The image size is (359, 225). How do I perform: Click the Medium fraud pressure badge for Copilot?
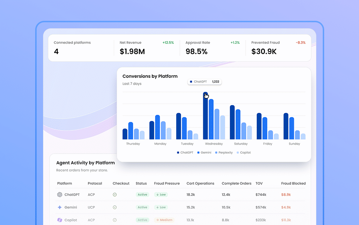[x=164, y=220]
